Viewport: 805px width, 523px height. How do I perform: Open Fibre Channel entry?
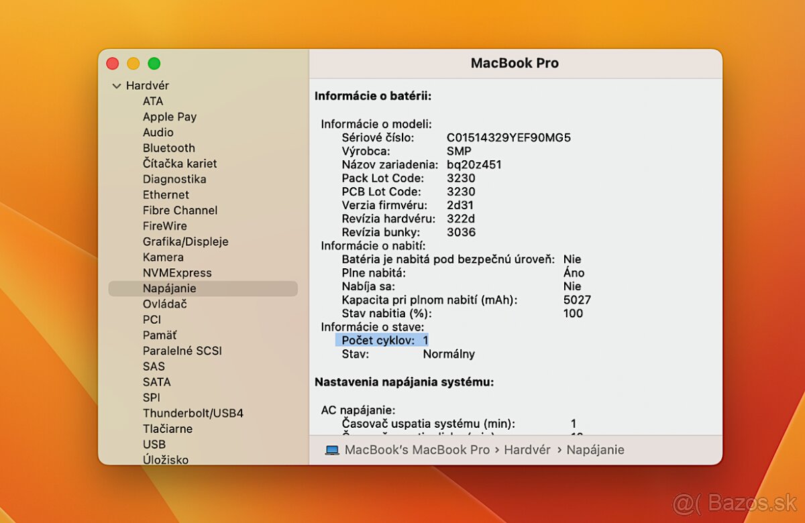[180, 210]
